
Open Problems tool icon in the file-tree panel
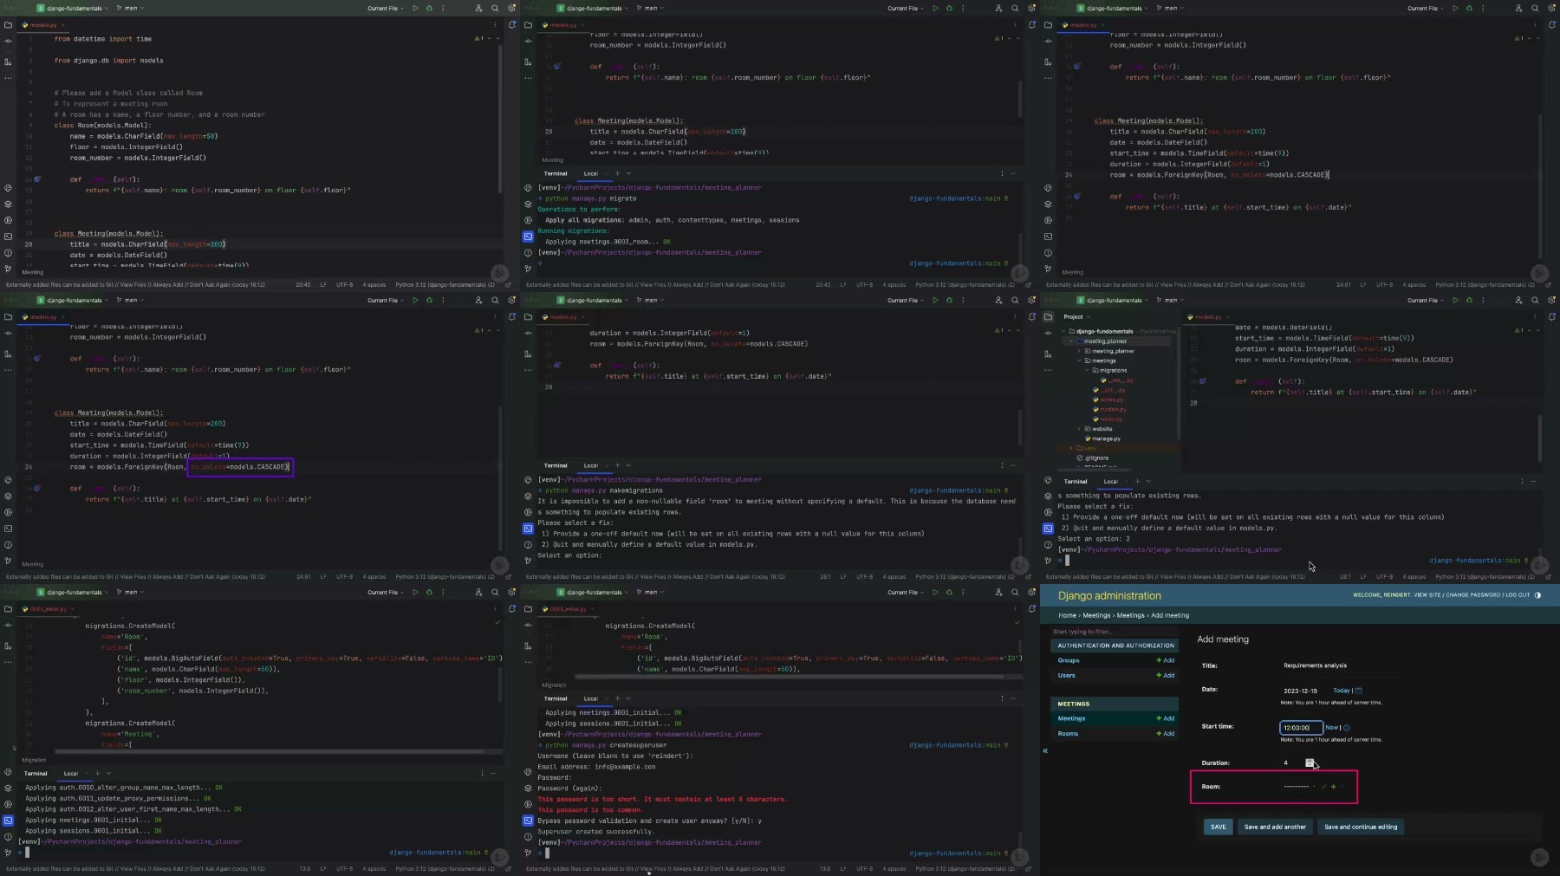tap(1048, 544)
